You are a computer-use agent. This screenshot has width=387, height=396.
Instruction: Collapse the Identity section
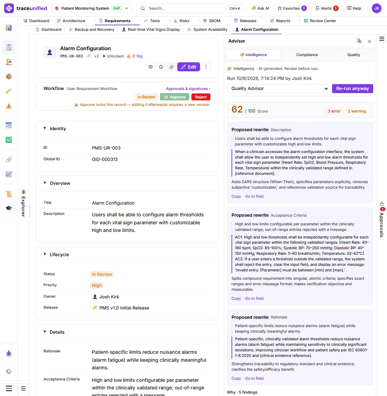45,128
